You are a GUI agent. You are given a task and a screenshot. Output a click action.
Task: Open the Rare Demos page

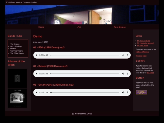120,27
